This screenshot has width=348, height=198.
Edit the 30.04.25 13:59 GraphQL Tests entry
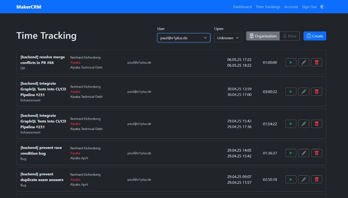tap(303, 92)
